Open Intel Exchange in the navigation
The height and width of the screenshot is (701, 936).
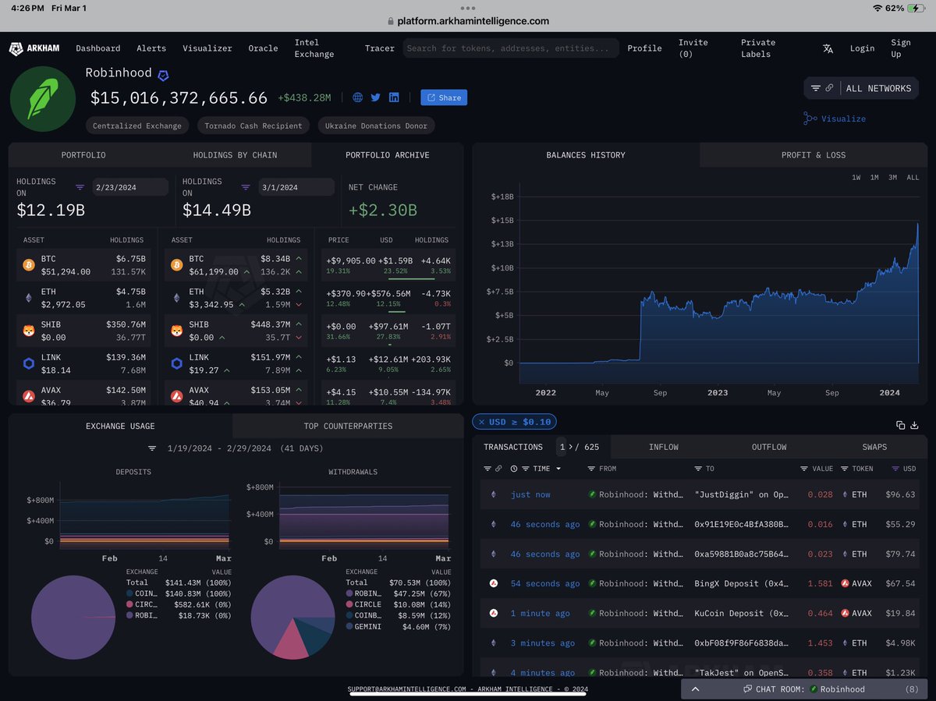314,48
